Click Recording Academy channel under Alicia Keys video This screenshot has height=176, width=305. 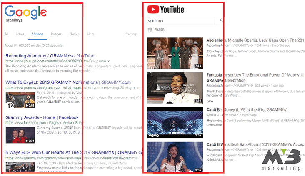[228, 45]
